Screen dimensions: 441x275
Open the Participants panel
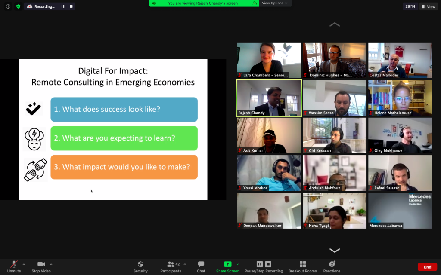coord(171,267)
